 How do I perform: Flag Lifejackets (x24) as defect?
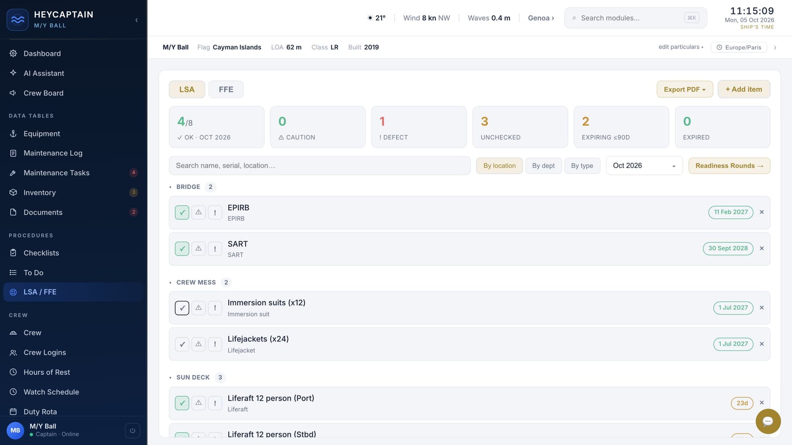215,344
